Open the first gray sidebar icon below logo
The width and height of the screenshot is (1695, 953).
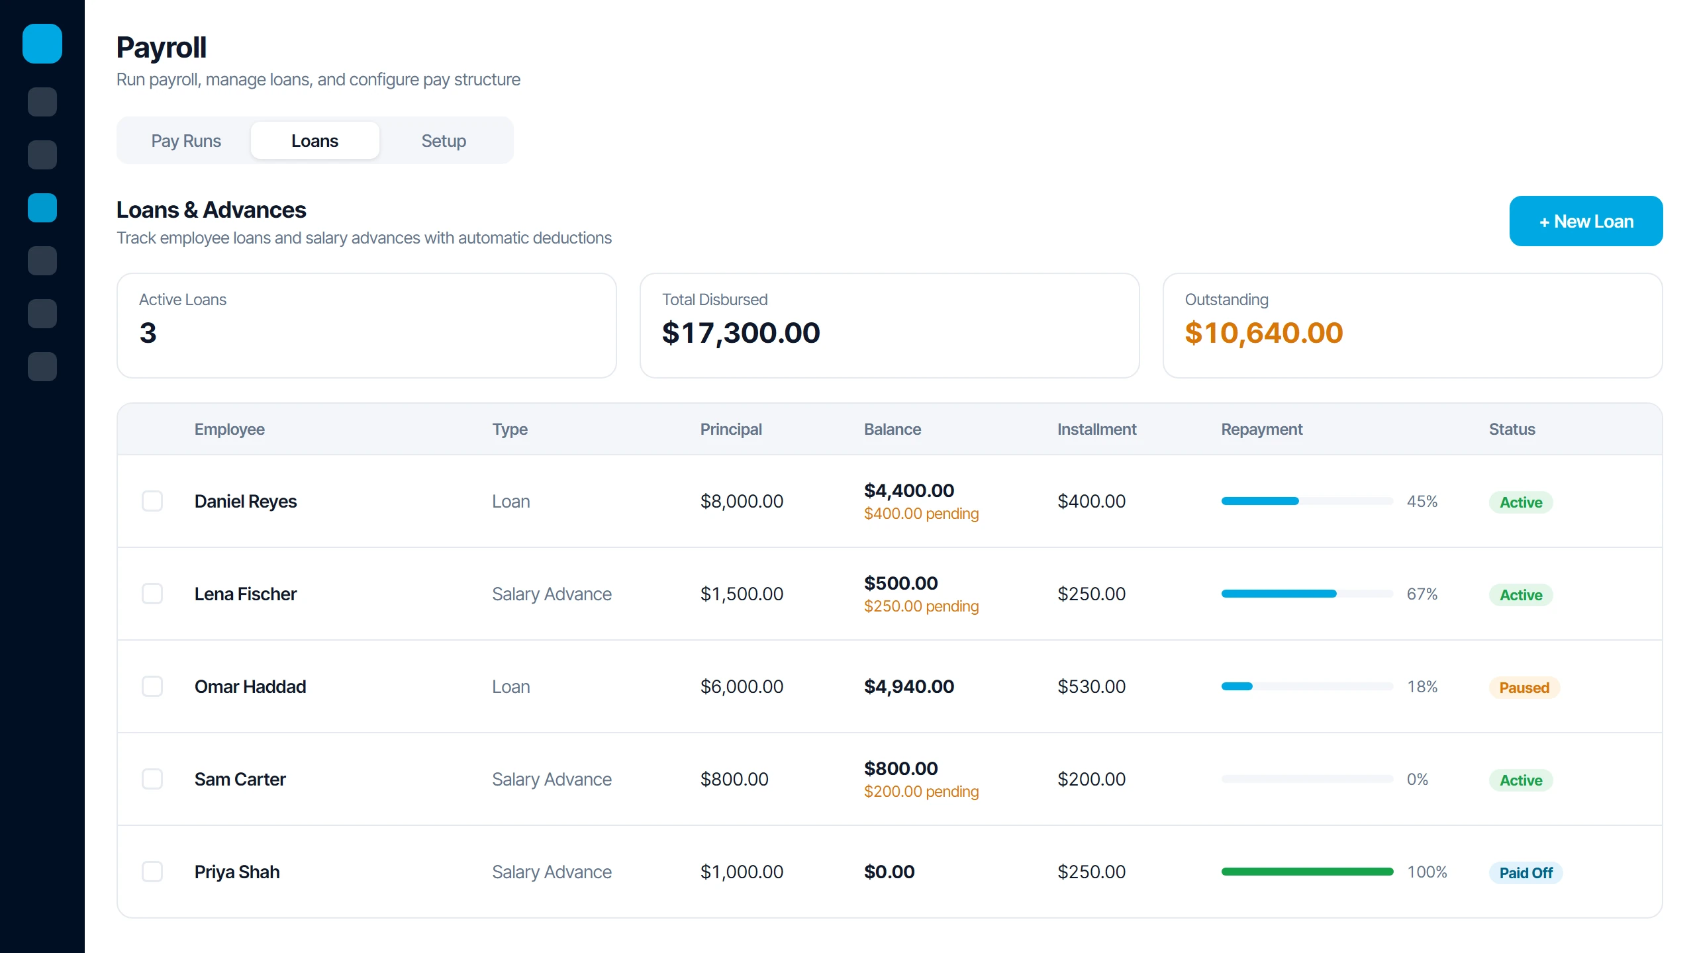[x=42, y=102]
